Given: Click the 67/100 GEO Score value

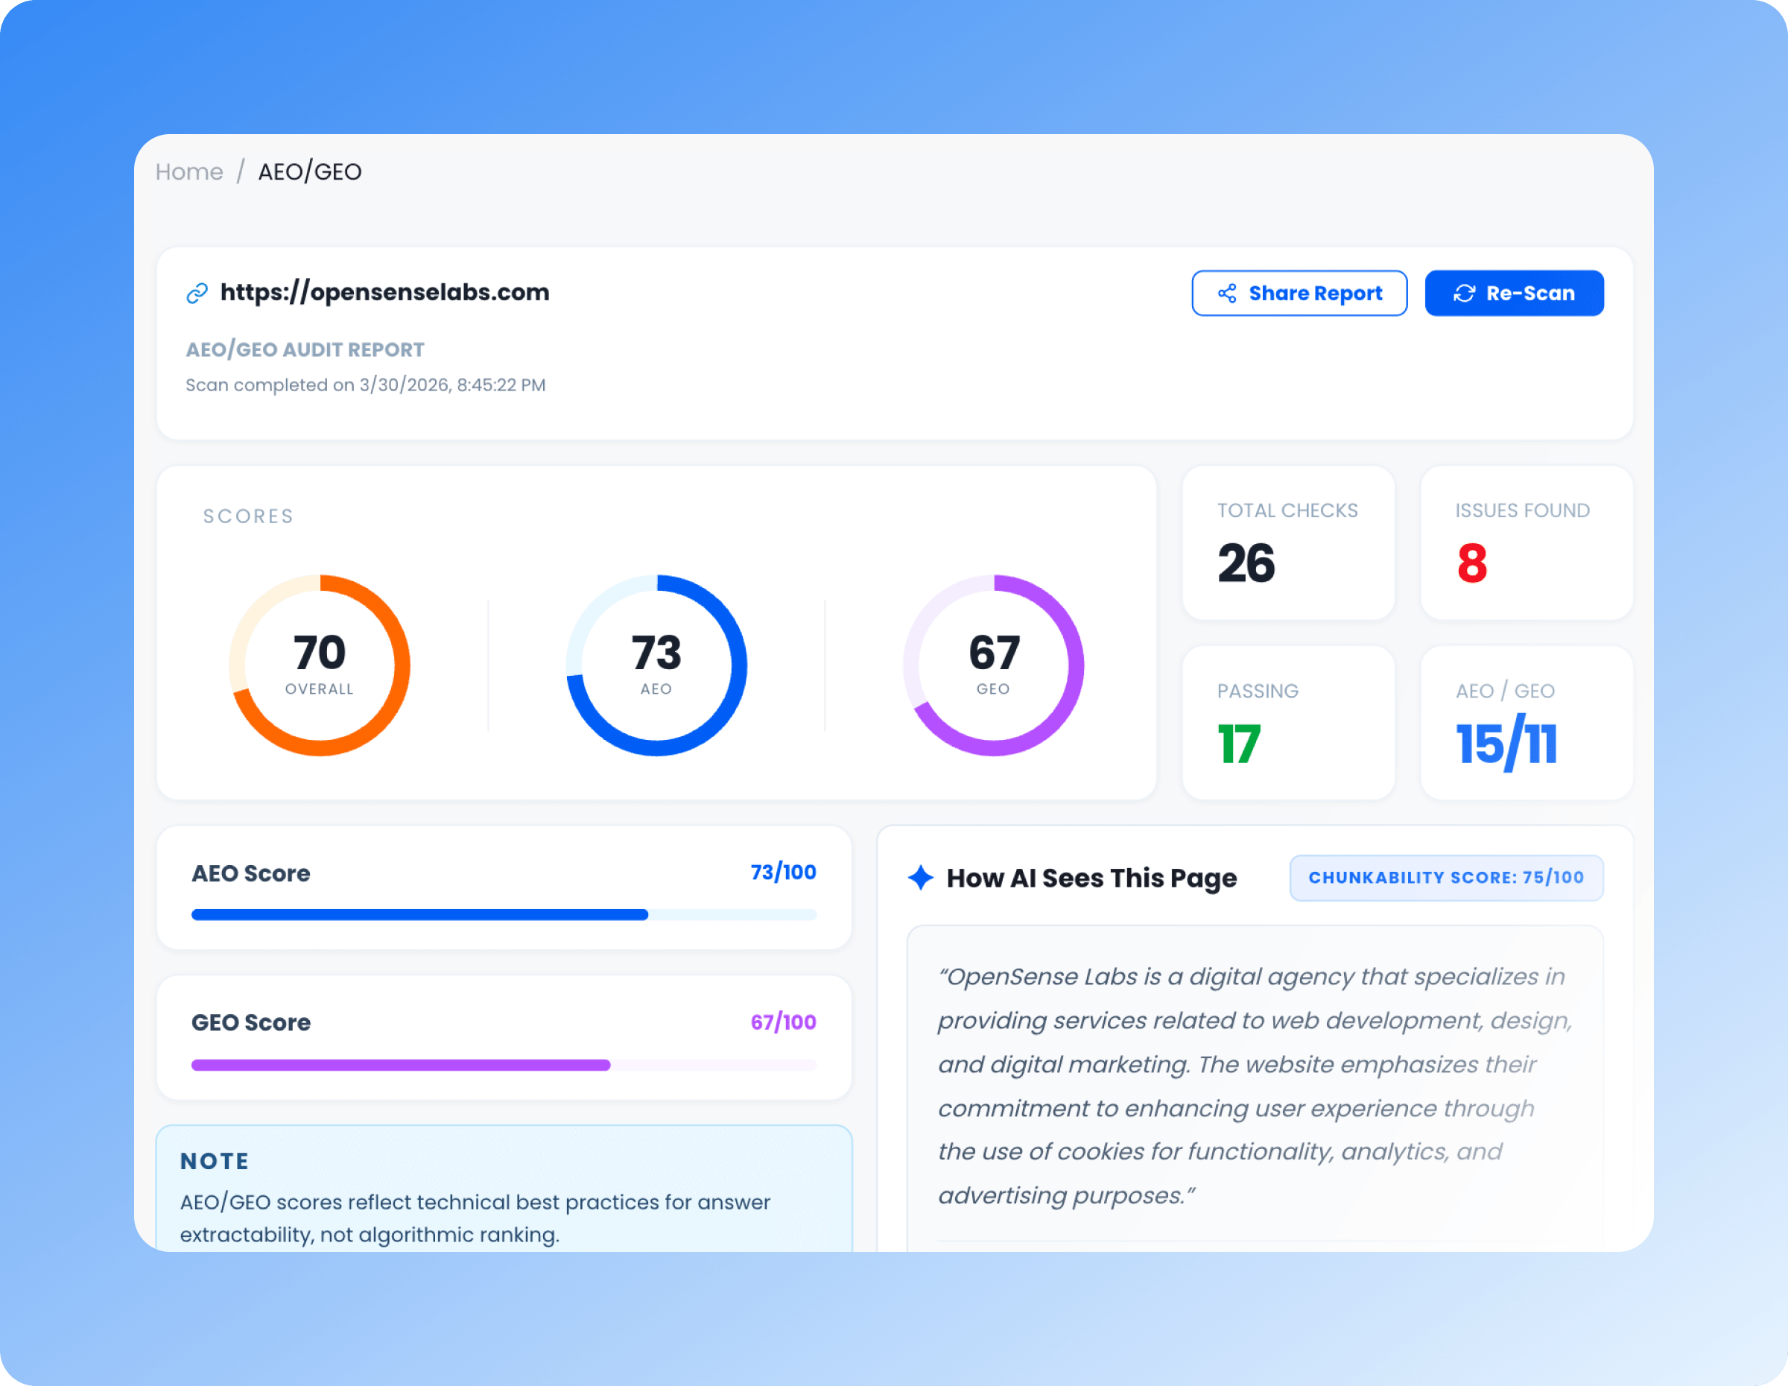Looking at the screenshot, I should point(784,1022).
